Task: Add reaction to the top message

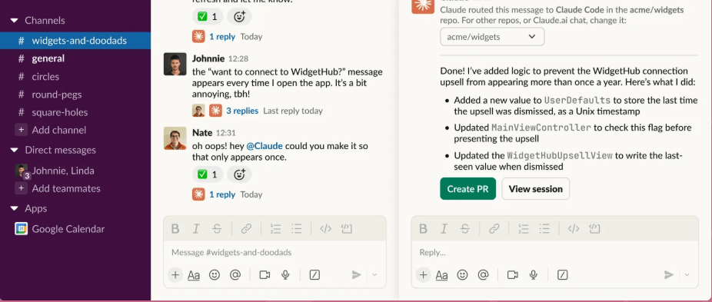Action: coord(239,17)
